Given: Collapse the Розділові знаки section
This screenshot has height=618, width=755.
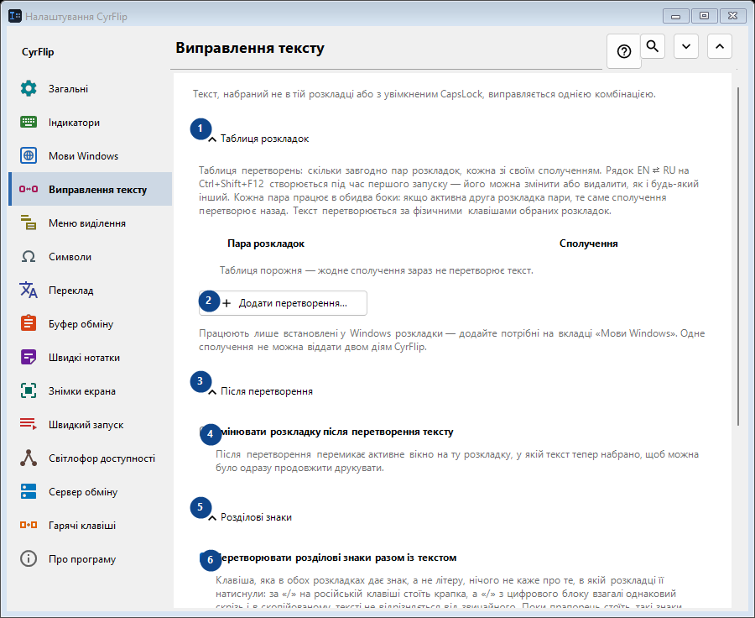Looking at the screenshot, I should (212, 518).
